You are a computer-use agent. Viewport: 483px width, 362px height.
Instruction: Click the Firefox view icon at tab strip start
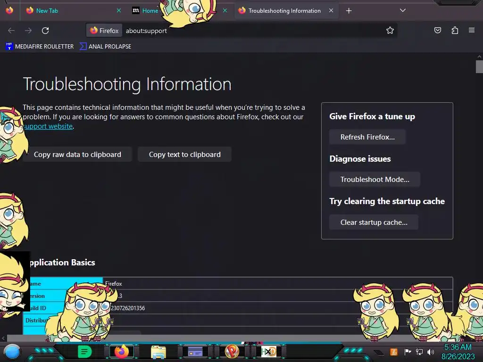click(9, 10)
